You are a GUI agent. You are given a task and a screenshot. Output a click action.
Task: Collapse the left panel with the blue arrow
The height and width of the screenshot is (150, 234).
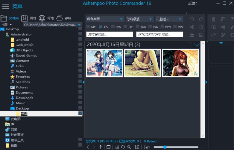coord(84,82)
